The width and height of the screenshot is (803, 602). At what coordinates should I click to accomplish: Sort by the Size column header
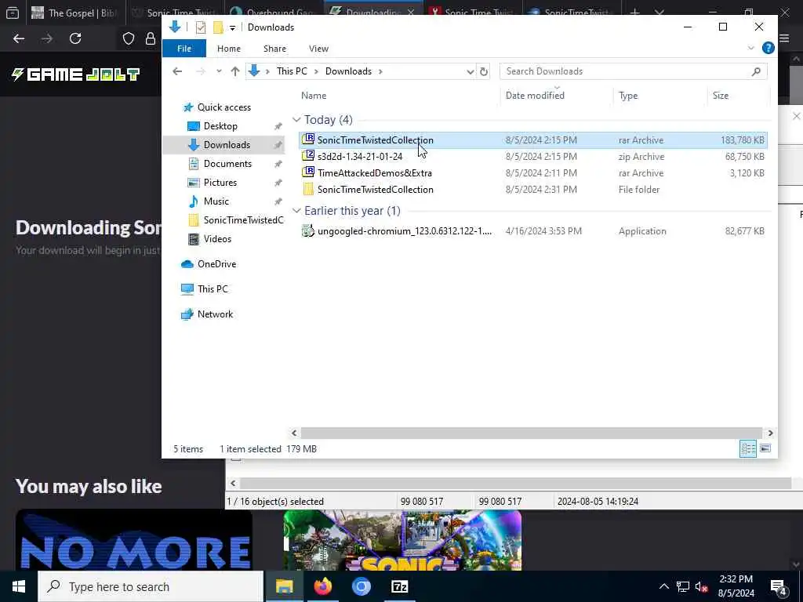(720, 95)
